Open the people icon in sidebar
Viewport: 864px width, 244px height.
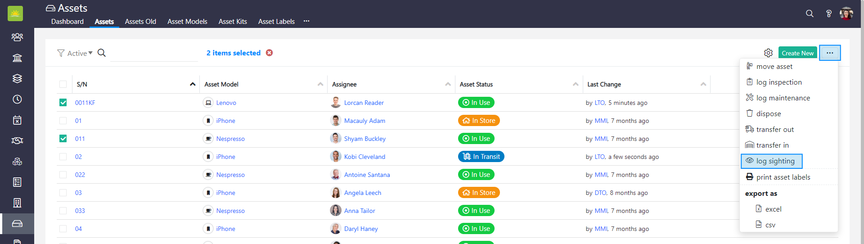(x=17, y=37)
